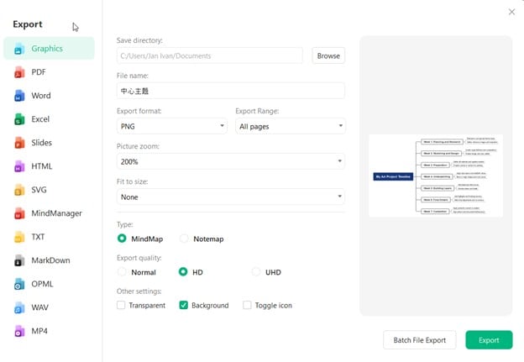This screenshot has width=524, height=362.
Task: Click the Slides presentation icon
Action: click(x=19, y=143)
